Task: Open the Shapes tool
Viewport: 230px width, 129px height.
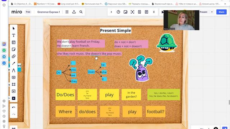Action: 14,56
